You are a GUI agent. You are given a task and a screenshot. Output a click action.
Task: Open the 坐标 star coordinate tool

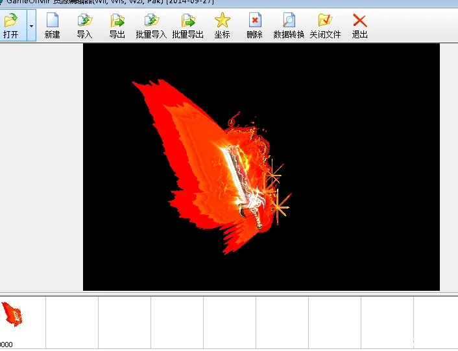pyautogui.click(x=223, y=25)
